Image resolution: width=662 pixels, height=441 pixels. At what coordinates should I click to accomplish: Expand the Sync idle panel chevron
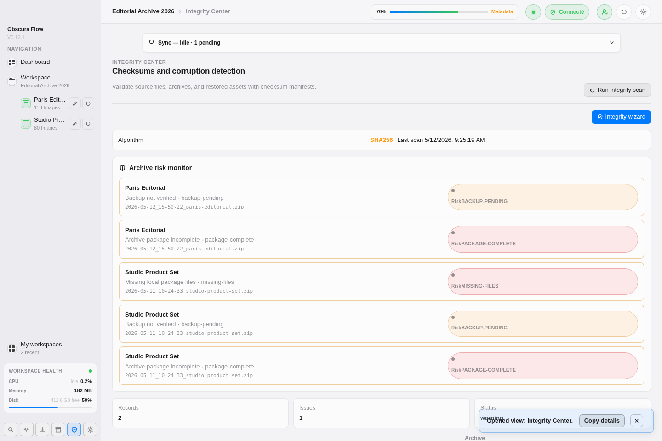coord(612,43)
